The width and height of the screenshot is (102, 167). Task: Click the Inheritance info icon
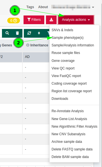(28, 45)
